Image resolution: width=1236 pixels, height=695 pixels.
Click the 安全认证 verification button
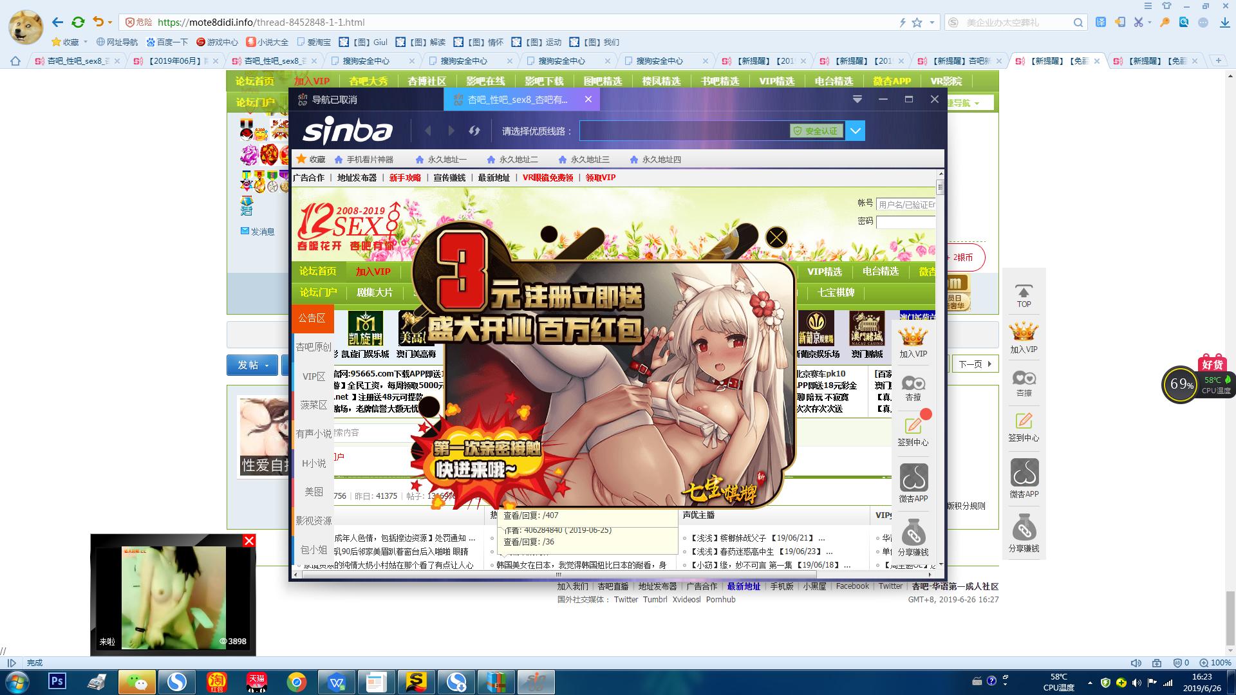[818, 130]
